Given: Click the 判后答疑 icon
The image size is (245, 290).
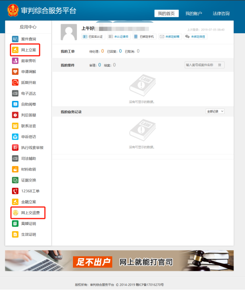Looking at the screenshot, I should pos(15,115).
